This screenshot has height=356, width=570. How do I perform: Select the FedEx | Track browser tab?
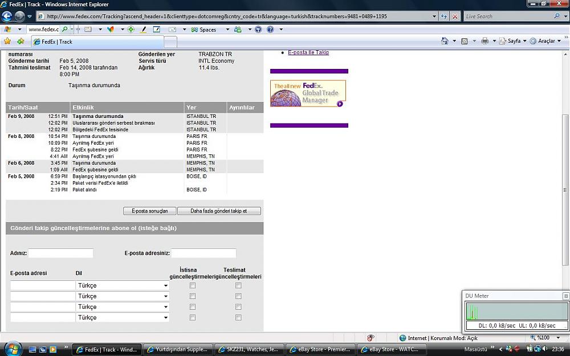click(x=97, y=42)
